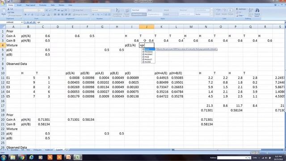Switch to the Insert ribbon tab
Screen dimensions: 286x161
coord(19,5)
